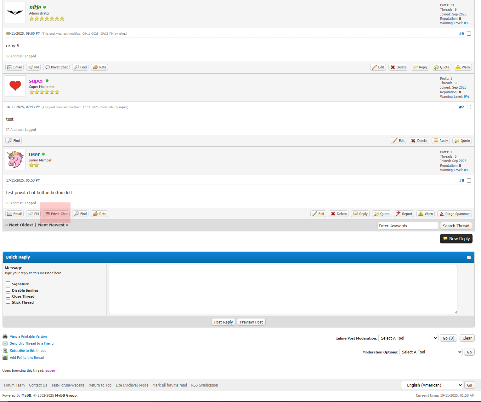
Task: Open Inline Post Moderation tool dropdown
Action: 408,338
